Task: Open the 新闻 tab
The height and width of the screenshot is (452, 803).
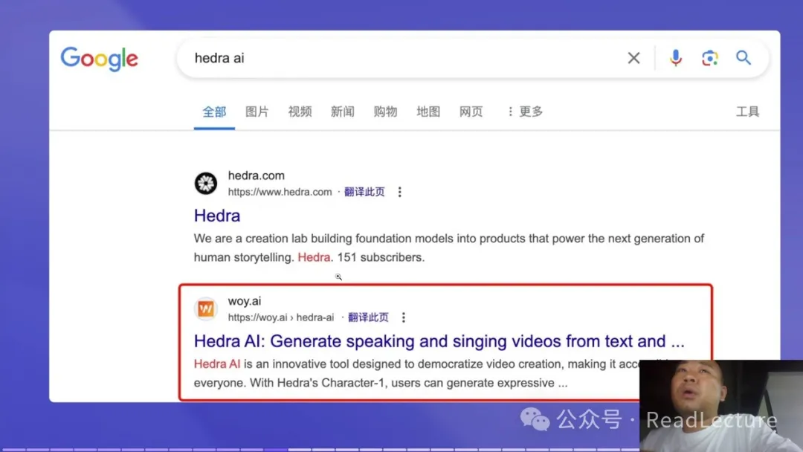Action: pyautogui.click(x=343, y=112)
